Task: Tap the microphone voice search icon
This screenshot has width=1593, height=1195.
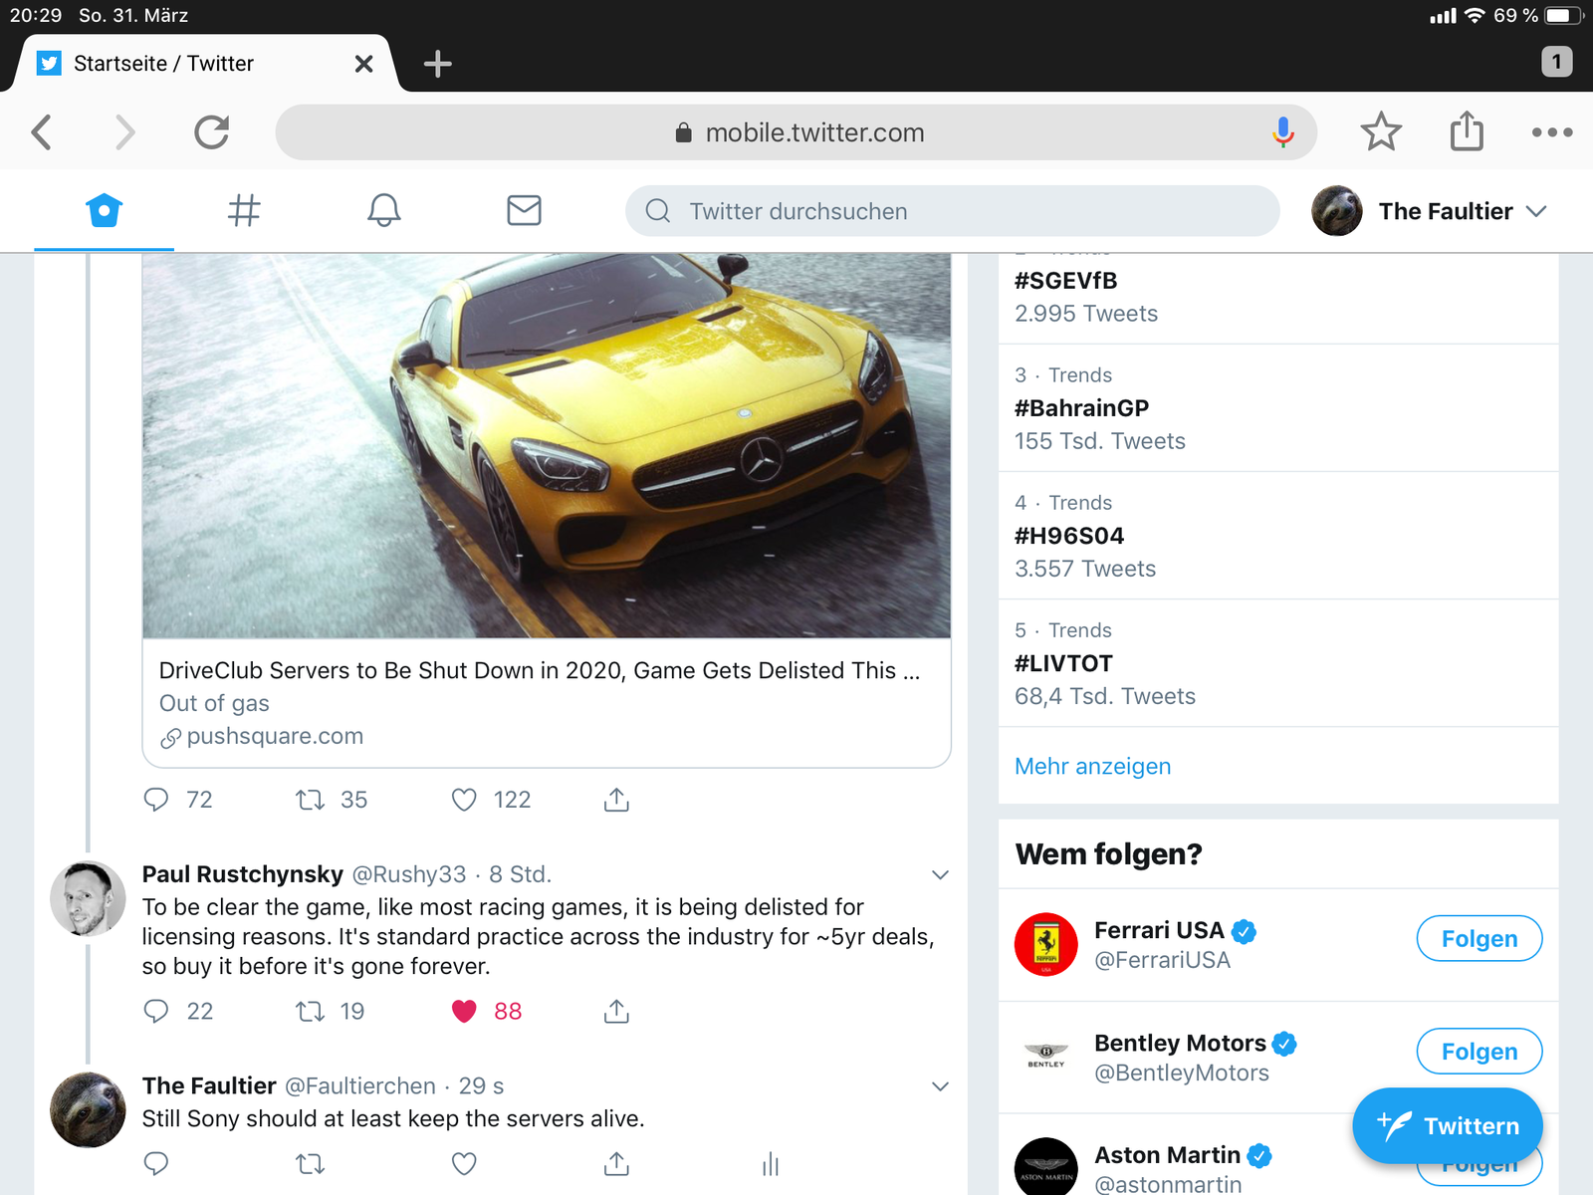Action: (1282, 131)
